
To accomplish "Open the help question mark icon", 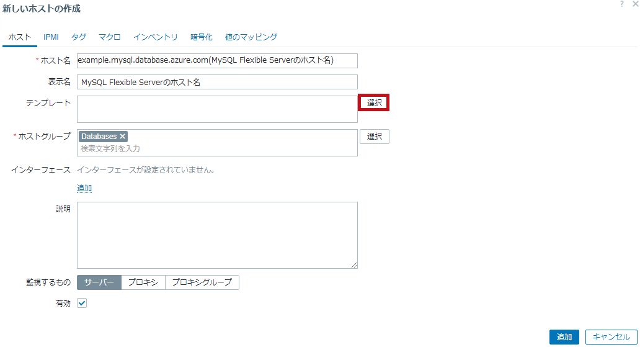I will 621,4.
